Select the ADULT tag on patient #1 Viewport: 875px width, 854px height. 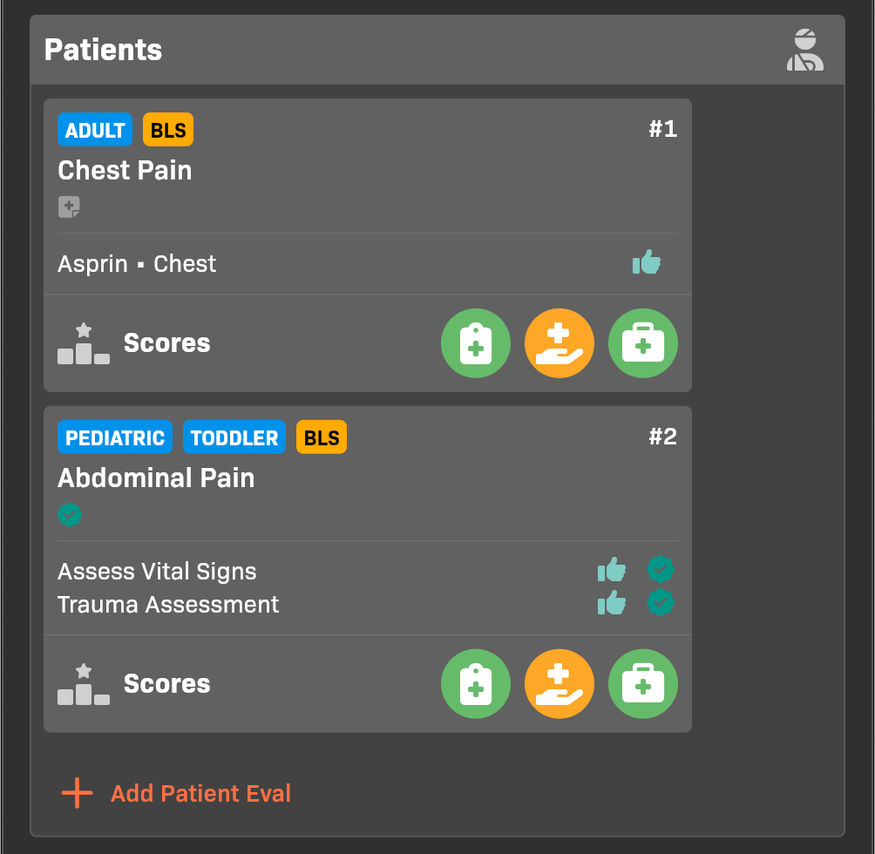(x=95, y=130)
